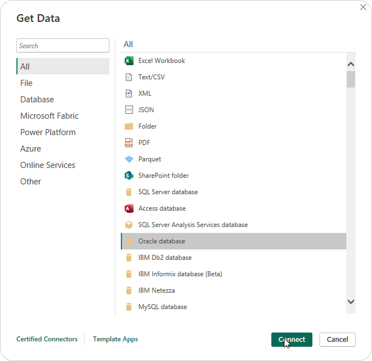Screen dimensions: 372x361
Task: Click the XML connector icon
Action: click(129, 94)
